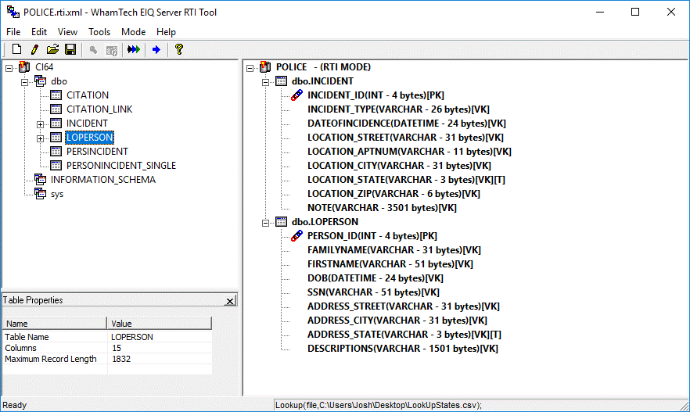Click the triple-arrow run all toolbar icon
Viewport: 690px width, 412px height.
(134, 49)
